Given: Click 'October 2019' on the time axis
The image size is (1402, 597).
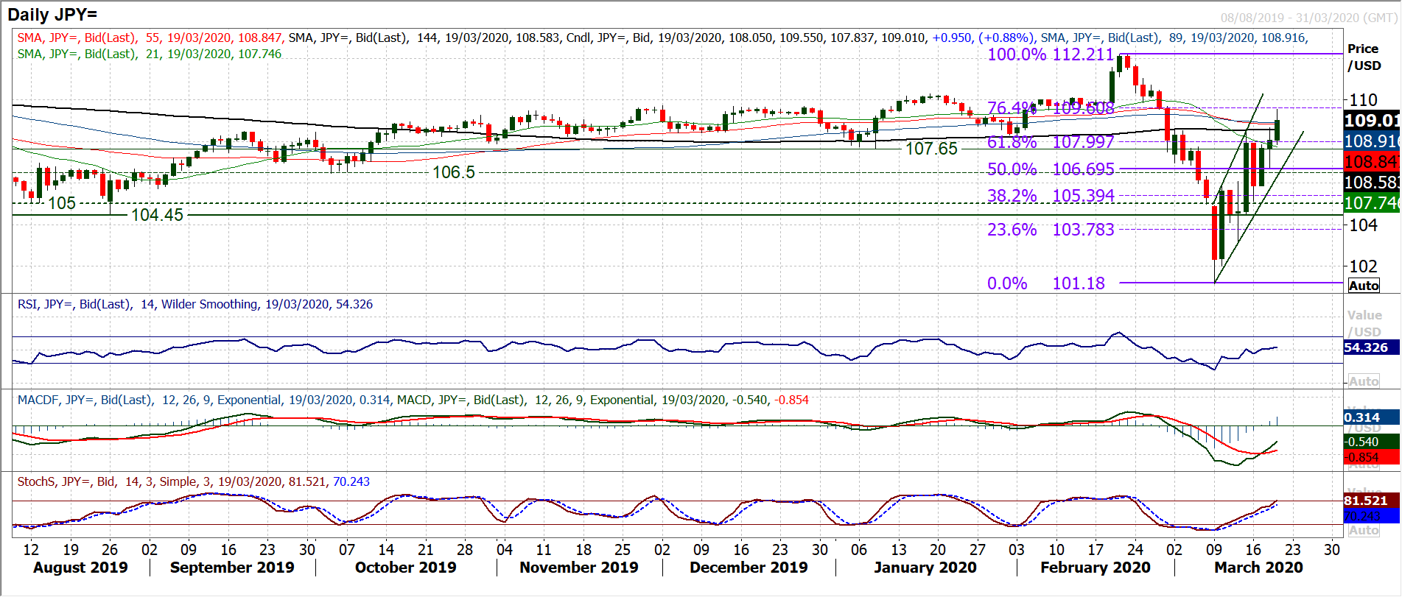Looking at the screenshot, I should [406, 568].
